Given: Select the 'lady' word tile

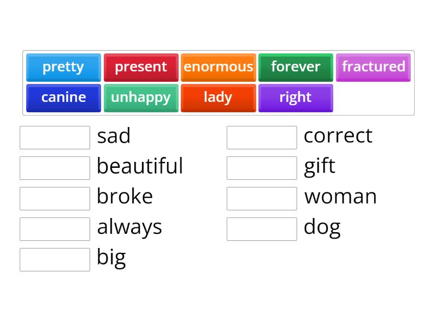Looking at the screenshot, I should 218,98.
